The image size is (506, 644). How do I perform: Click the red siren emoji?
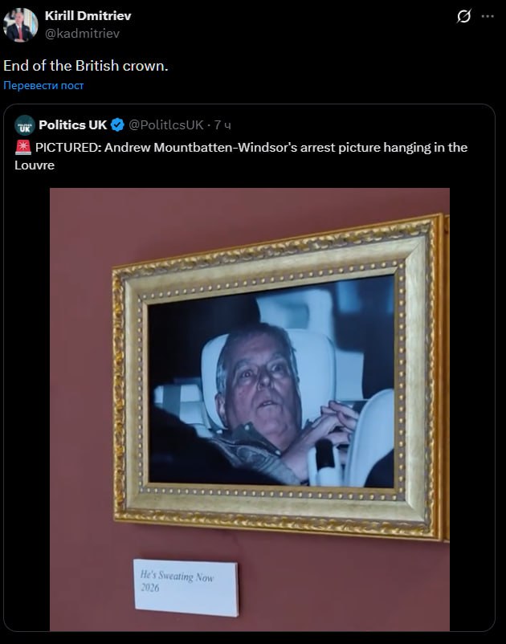click(x=23, y=148)
